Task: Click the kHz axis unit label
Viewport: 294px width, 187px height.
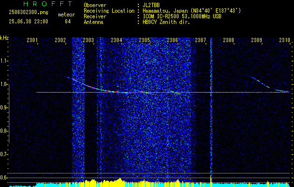Action: pos(4,38)
